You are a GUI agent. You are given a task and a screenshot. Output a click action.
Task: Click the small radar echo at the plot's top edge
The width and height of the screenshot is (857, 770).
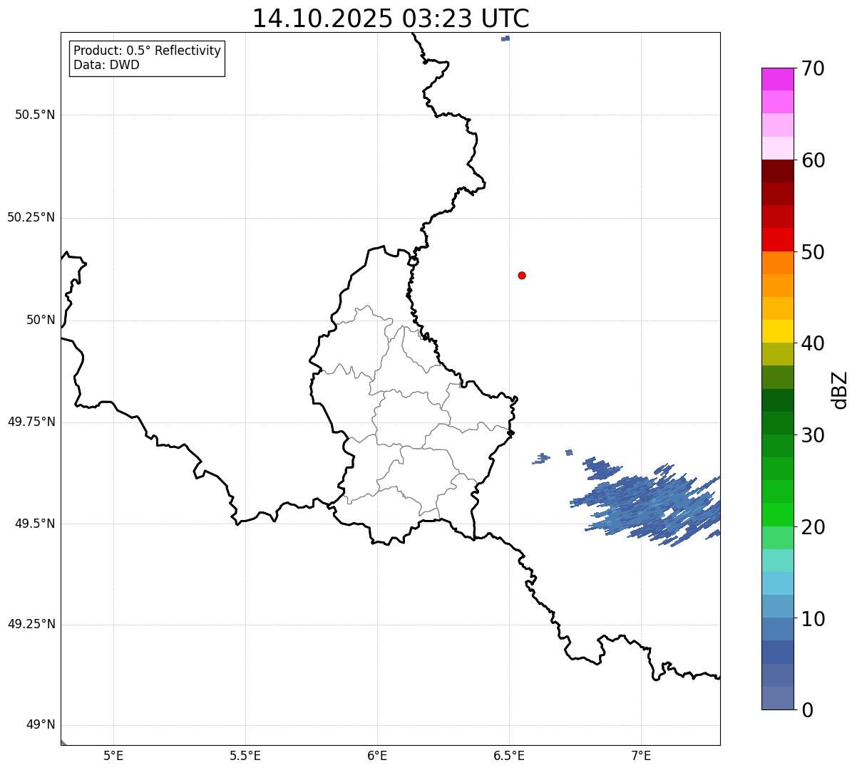pyautogui.click(x=506, y=38)
